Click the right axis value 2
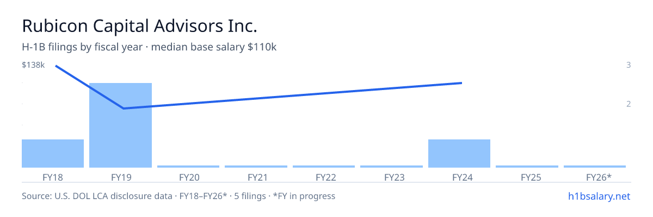The width and height of the screenshot is (653, 217). click(629, 104)
